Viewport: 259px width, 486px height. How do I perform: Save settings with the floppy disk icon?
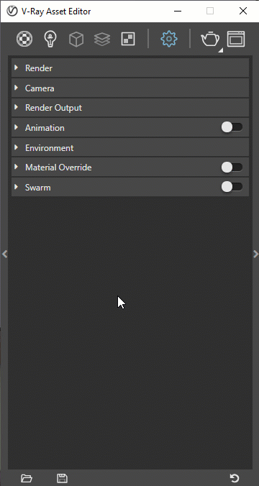coord(63,478)
